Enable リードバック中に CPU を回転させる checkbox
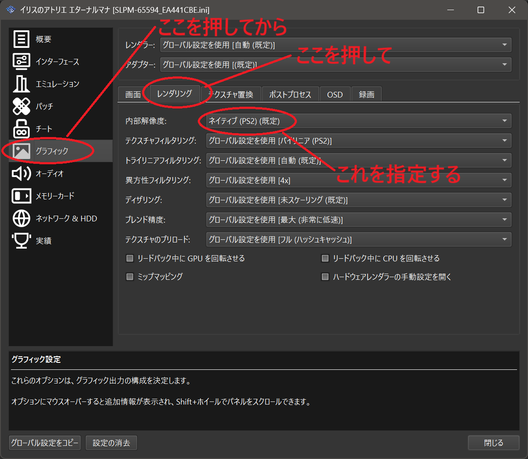 pyautogui.click(x=325, y=258)
